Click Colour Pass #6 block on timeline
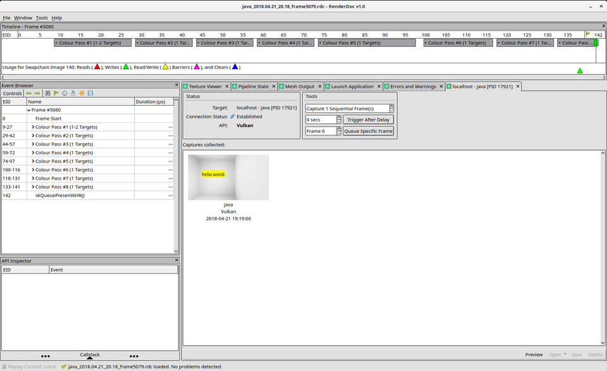This screenshot has width=607, height=371. (x=458, y=42)
